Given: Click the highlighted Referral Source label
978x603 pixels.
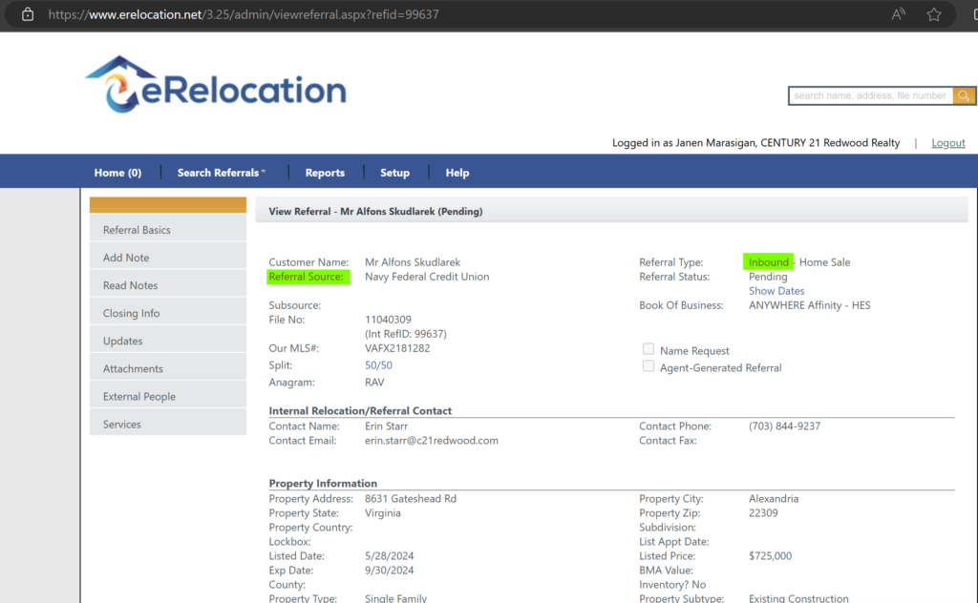Looking at the screenshot, I should tap(308, 277).
